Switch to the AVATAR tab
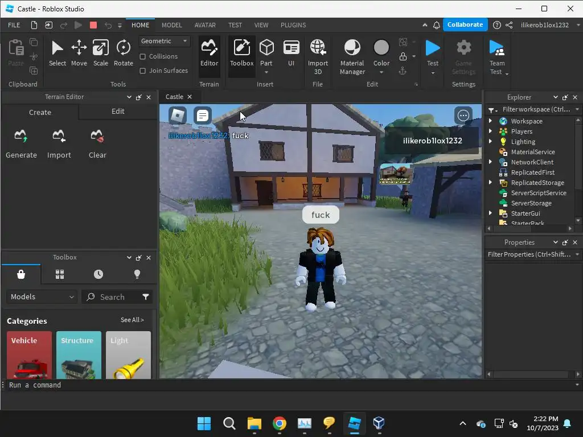 (x=205, y=25)
